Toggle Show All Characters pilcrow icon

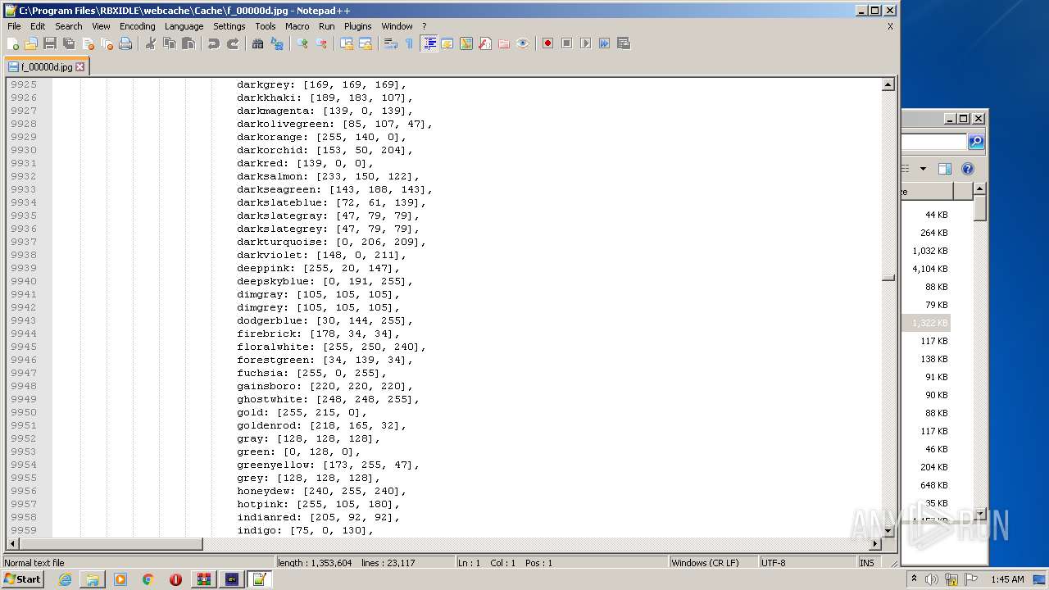pos(410,43)
